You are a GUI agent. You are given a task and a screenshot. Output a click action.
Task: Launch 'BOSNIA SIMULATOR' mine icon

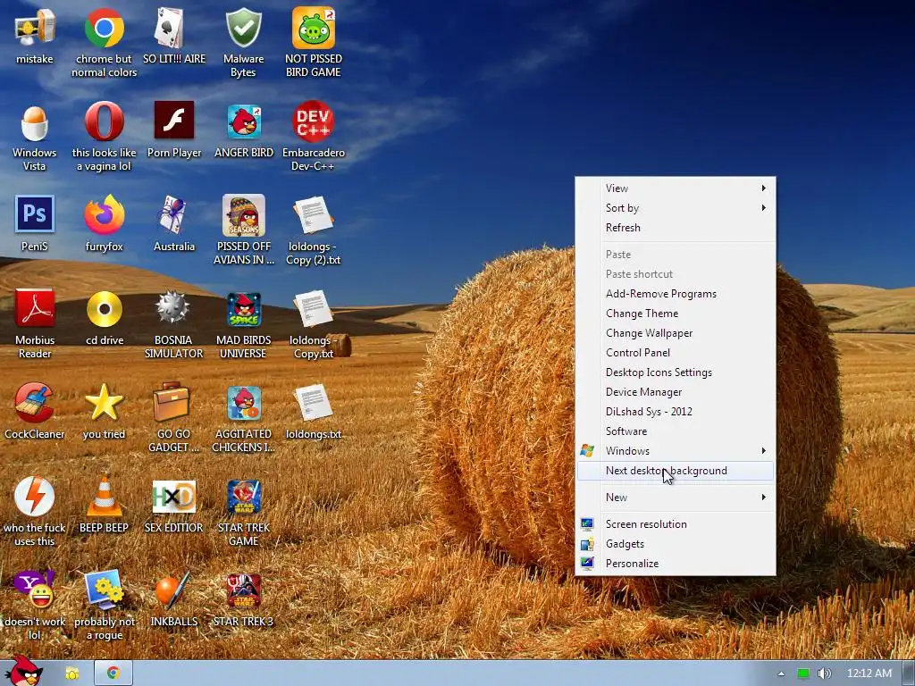pos(172,307)
